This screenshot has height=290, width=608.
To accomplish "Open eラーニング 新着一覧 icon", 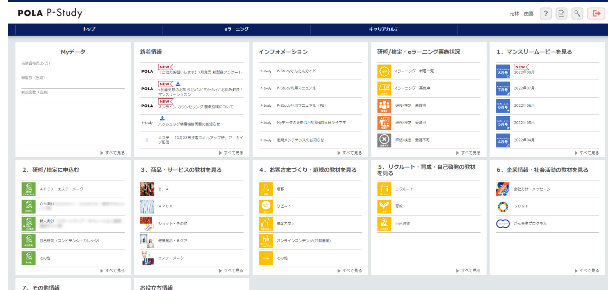I will 384,71.
